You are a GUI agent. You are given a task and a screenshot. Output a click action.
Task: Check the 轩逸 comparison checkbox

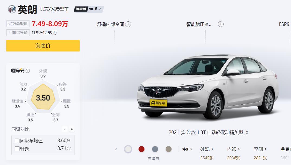click(17, 149)
